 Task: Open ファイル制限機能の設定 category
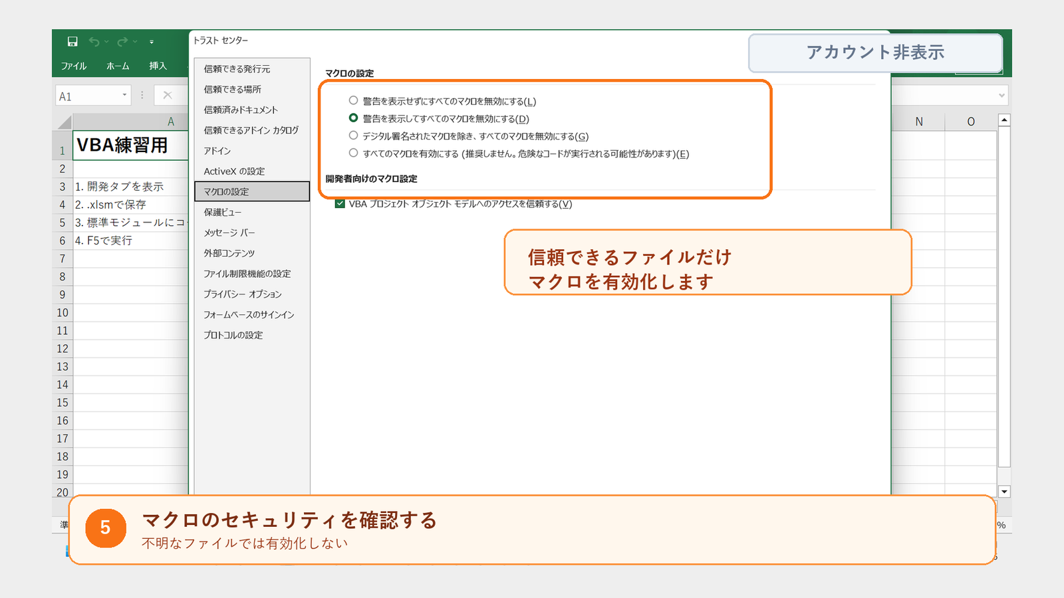(x=252, y=274)
